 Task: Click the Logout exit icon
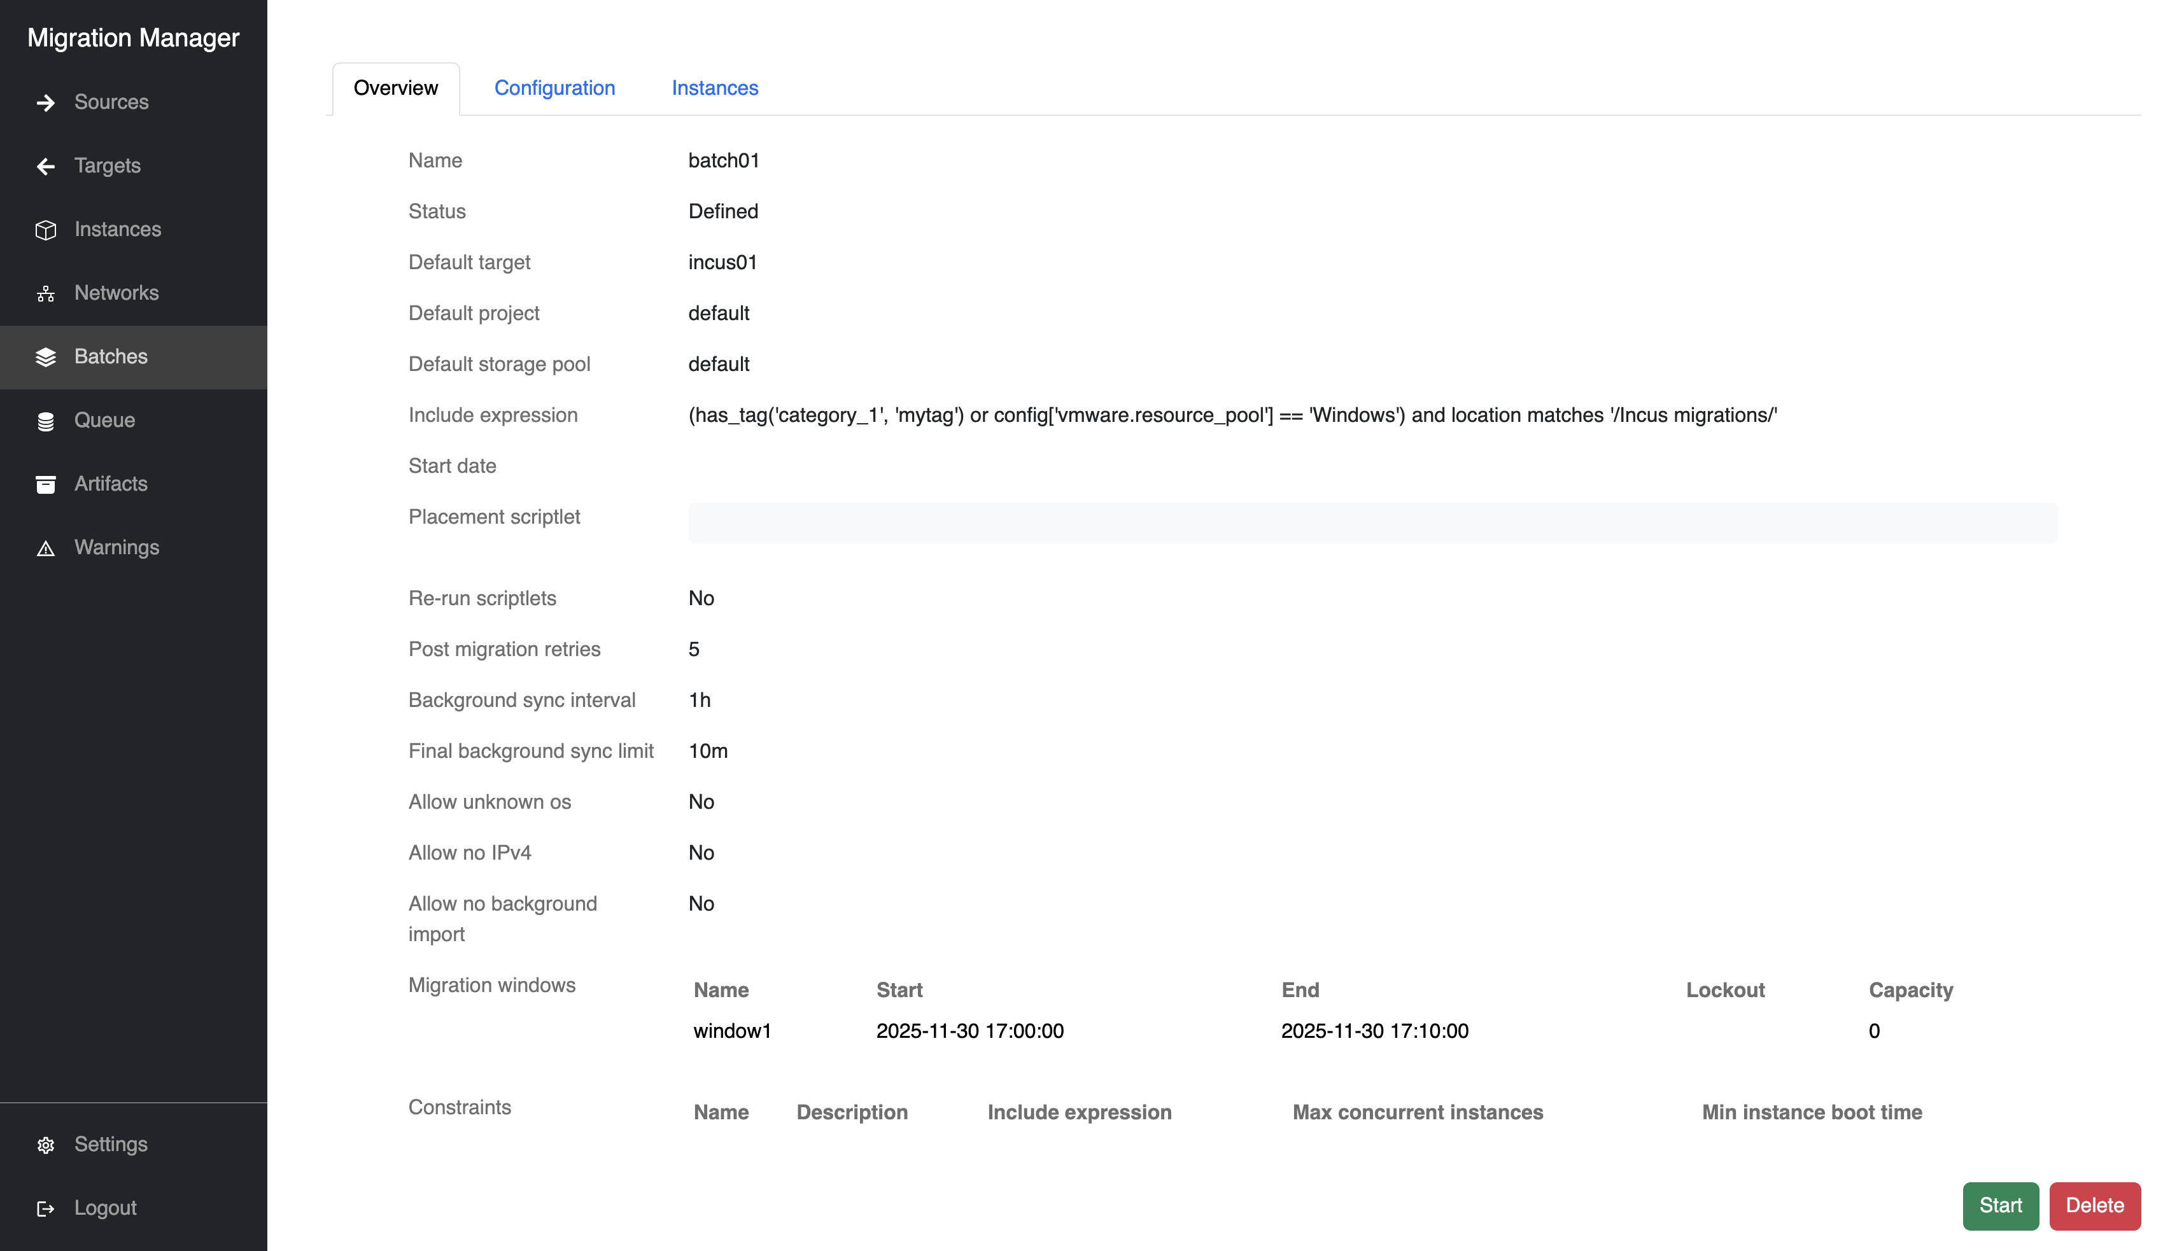tap(46, 1209)
